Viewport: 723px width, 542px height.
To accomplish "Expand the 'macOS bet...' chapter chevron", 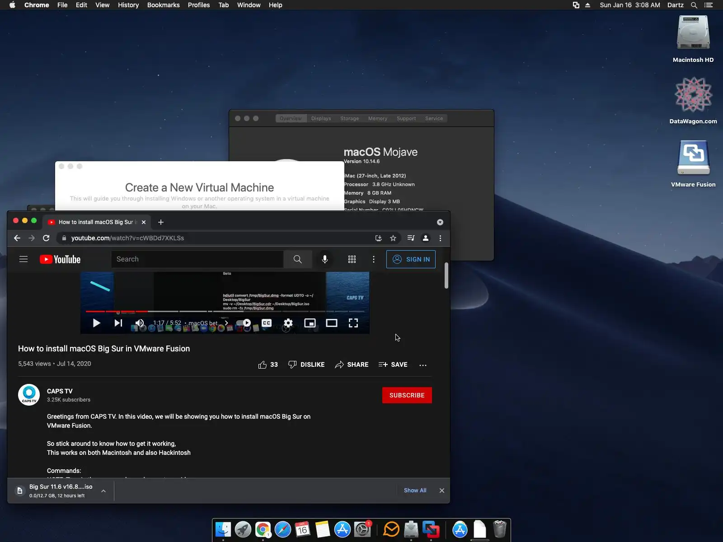I will tap(226, 323).
